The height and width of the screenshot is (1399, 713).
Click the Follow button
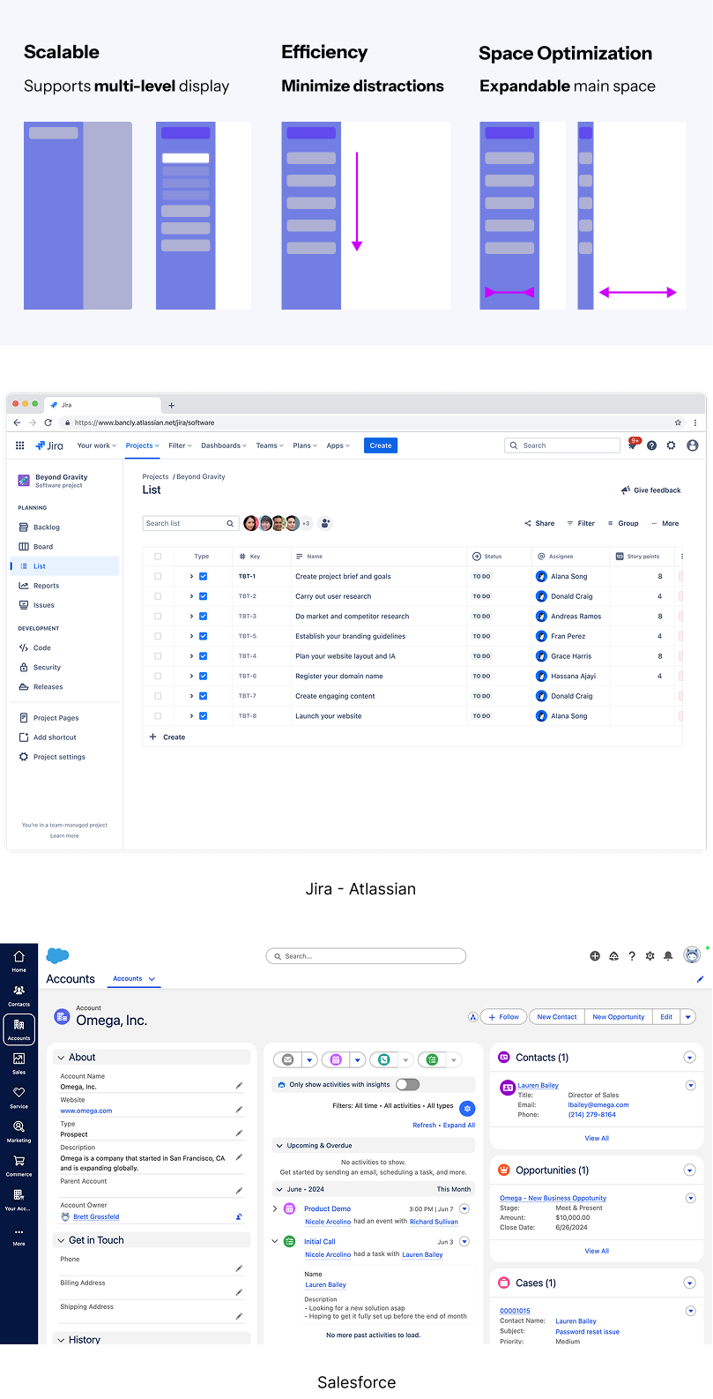[504, 1017]
